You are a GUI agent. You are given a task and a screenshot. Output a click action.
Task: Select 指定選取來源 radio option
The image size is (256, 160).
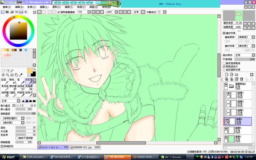coord(224,70)
